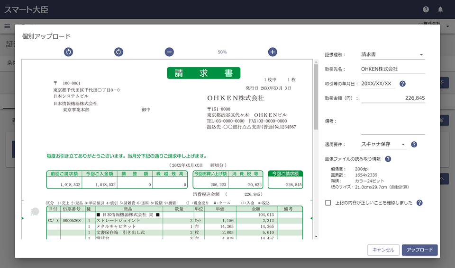The height and width of the screenshot is (268, 455).
Task: Expand company dropdown arrow in header
Action: point(447,26)
